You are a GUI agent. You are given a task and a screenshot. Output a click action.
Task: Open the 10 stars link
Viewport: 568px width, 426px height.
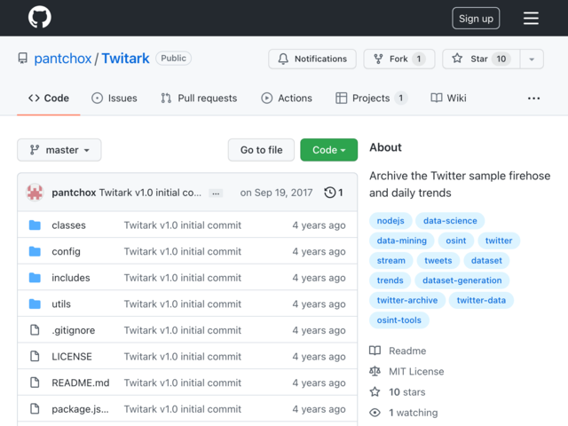pyautogui.click(x=398, y=392)
